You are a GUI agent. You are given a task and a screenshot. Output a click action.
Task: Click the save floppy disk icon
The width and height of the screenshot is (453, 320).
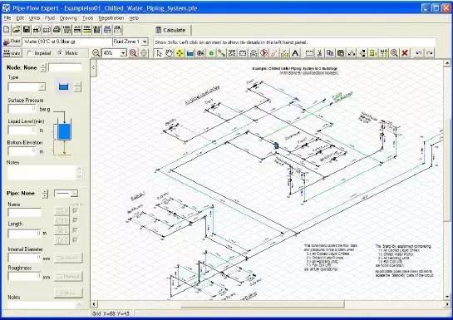click(27, 29)
